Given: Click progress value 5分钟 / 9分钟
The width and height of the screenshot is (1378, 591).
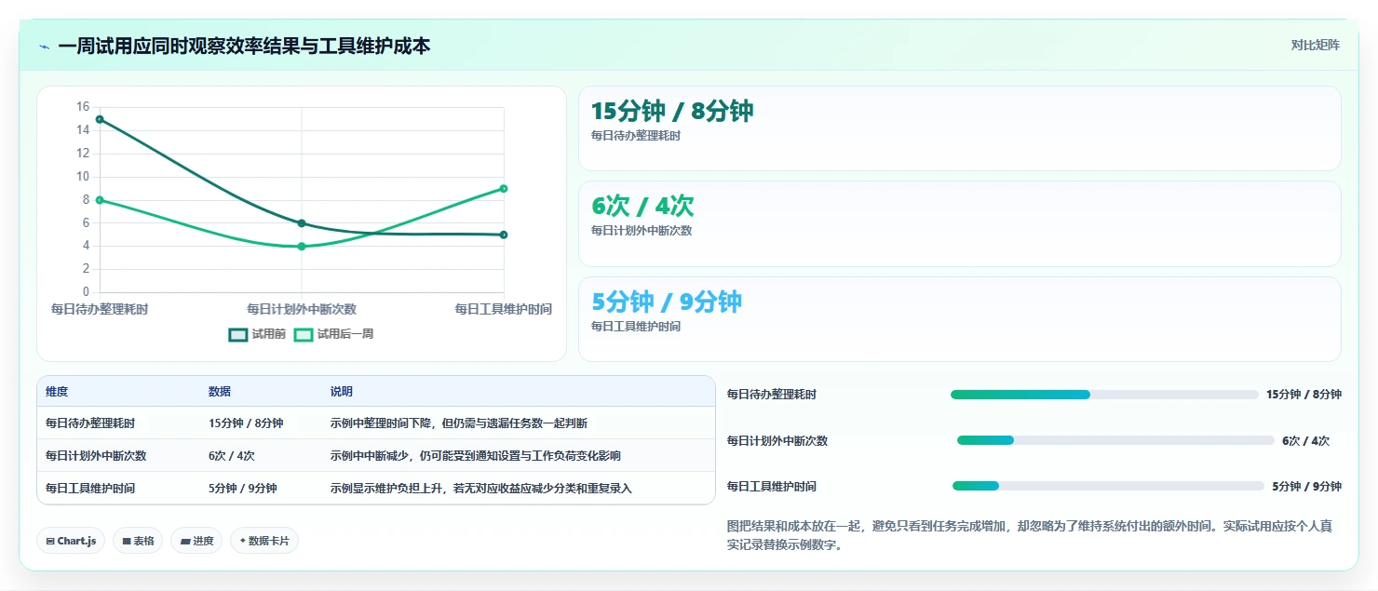Looking at the screenshot, I should tap(1306, 486).
